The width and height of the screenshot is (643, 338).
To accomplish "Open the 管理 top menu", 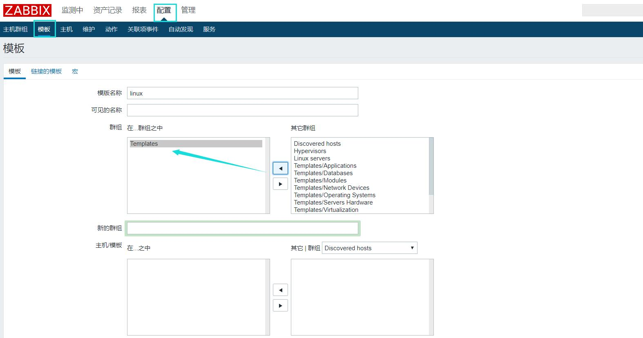I will 188,10.
